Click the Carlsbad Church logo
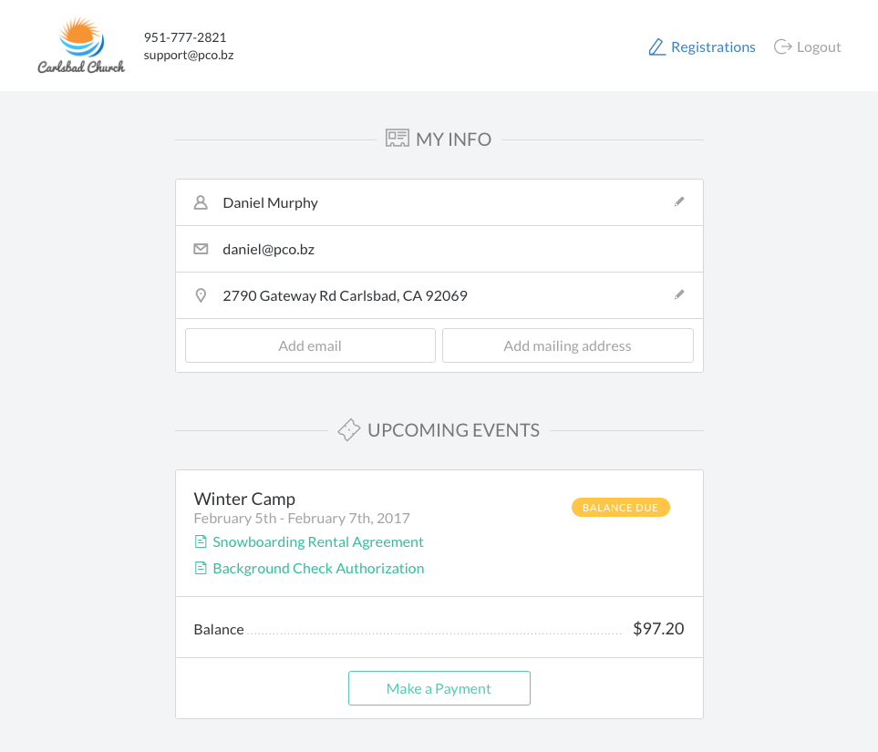The height and width of the screenshot is (752, 878). [x=81, y=46]
